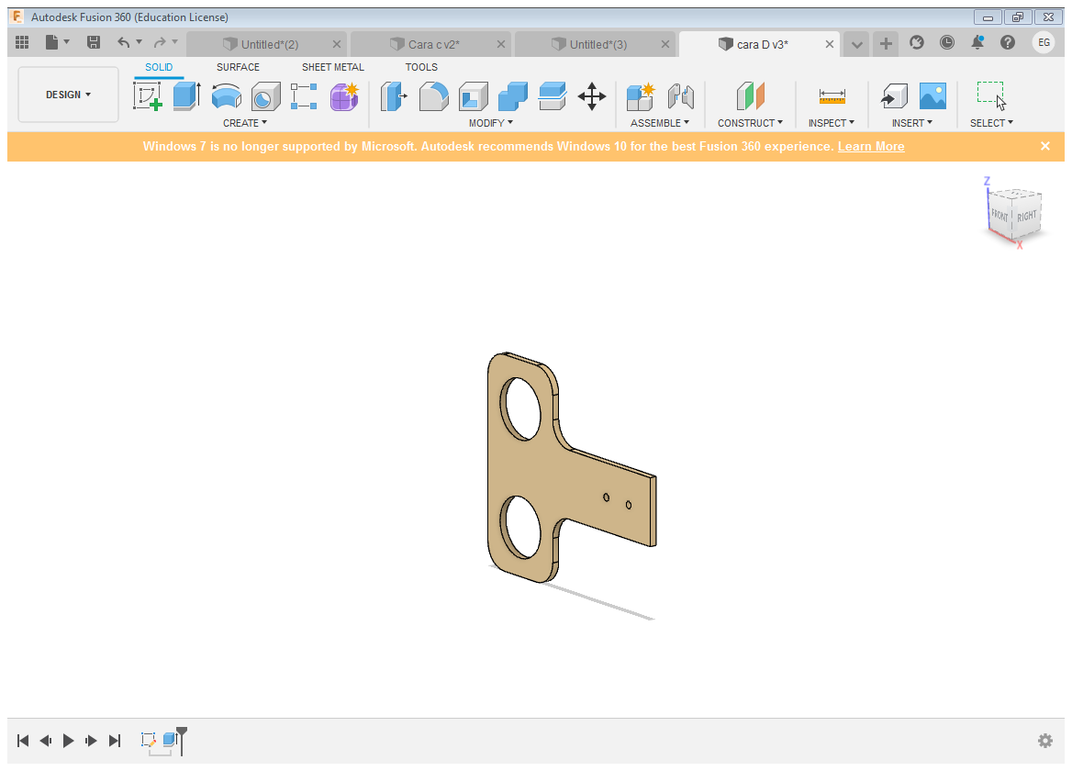Switch to the Cara c v2* document tab

click(430, 44)
